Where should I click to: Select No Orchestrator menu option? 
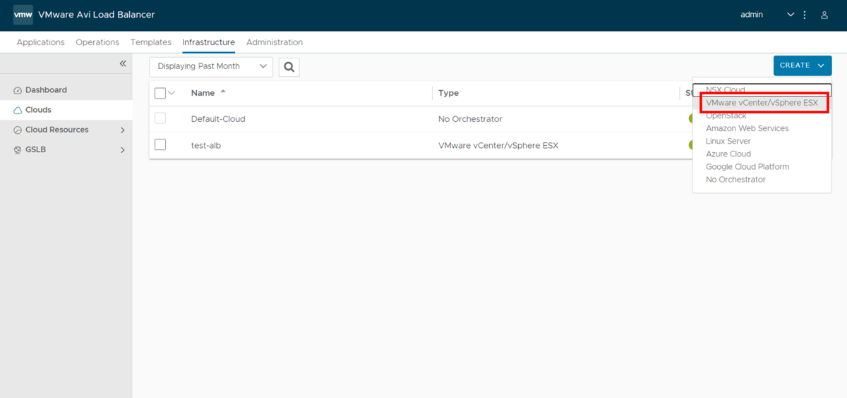[762, 180]
